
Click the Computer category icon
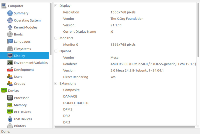coord(4,6)
